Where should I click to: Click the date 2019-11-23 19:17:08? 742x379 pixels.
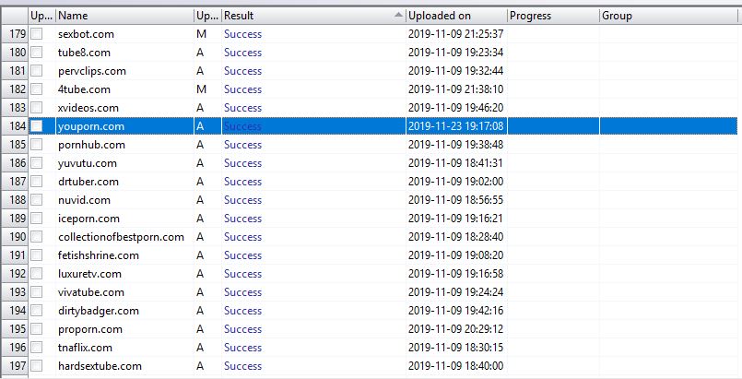[x=455, y=126]
